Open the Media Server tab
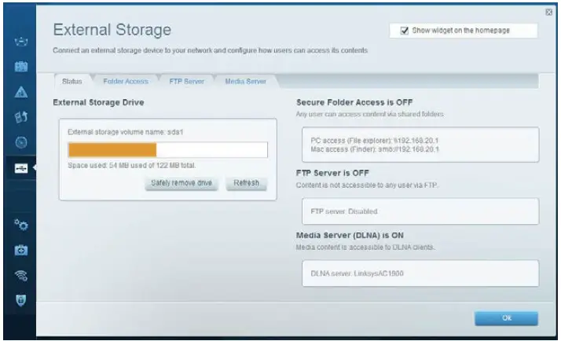The width and height of the screenshot is (561, 341). point(245,81)
